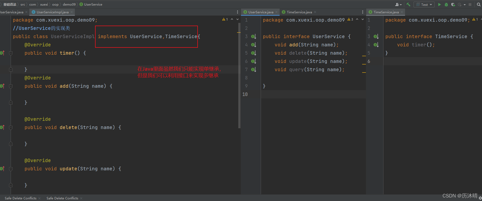The image size is (482, 201).
Task: Click the warning indicator in right TimeService editor
Action: [475, 19]
